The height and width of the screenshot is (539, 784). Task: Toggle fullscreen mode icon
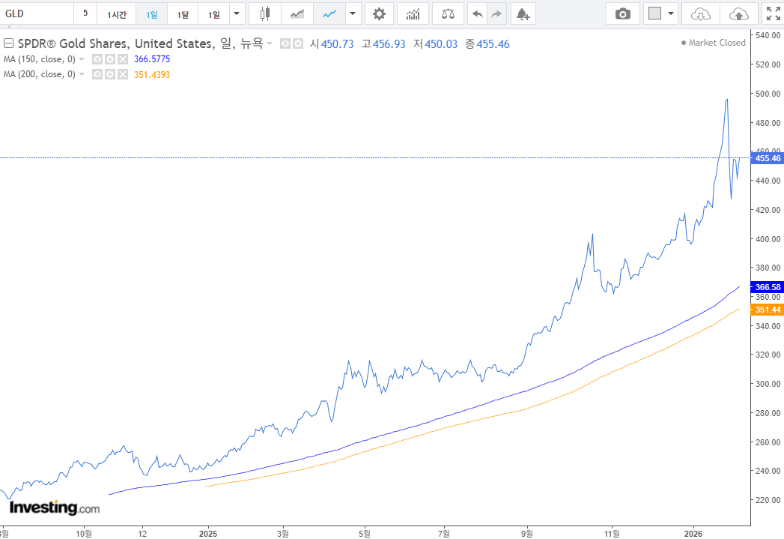click(773, 13)
